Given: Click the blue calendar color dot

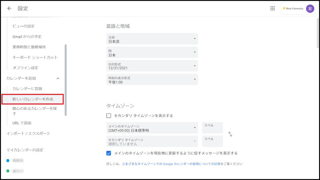Looking at the screenshot, I should 8,160.
